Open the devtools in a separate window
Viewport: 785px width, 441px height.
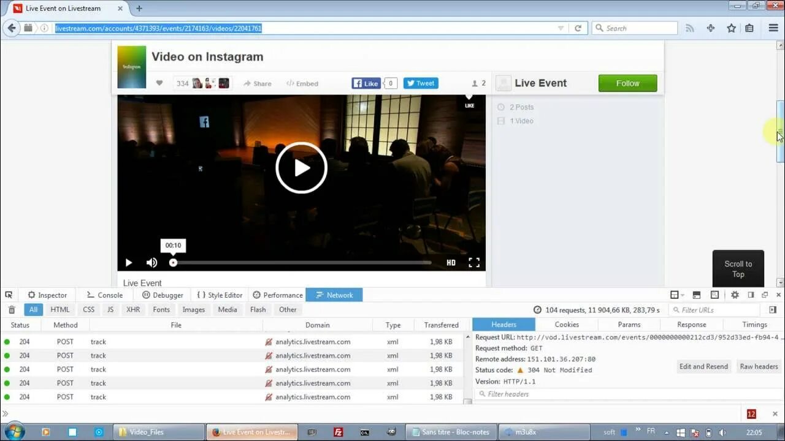tap(765, 295)
